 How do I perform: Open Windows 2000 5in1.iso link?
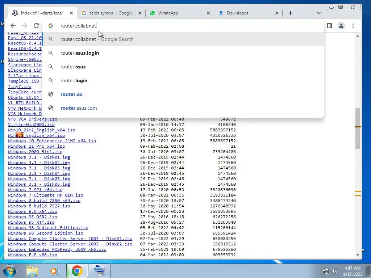point(35,152)
